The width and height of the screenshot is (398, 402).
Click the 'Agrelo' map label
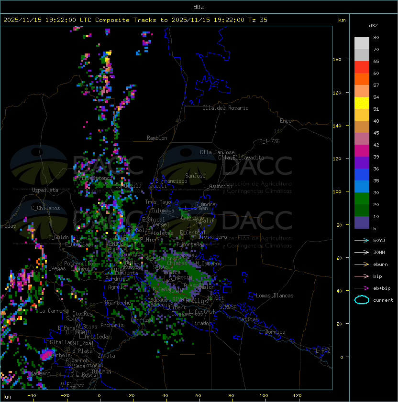coord(117,287)
